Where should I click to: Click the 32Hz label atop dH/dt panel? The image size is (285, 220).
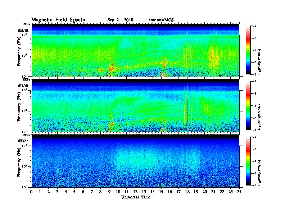[27, 24]
